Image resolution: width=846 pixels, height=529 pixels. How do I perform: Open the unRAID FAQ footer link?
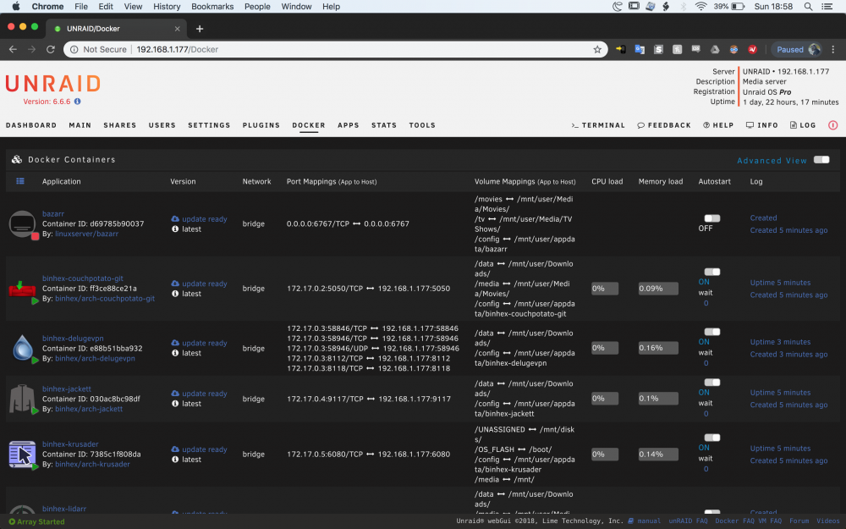point(688,521)
